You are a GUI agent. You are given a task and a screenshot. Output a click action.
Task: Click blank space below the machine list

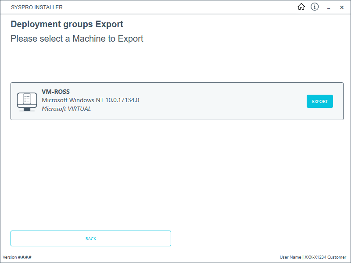click(175, 175)
